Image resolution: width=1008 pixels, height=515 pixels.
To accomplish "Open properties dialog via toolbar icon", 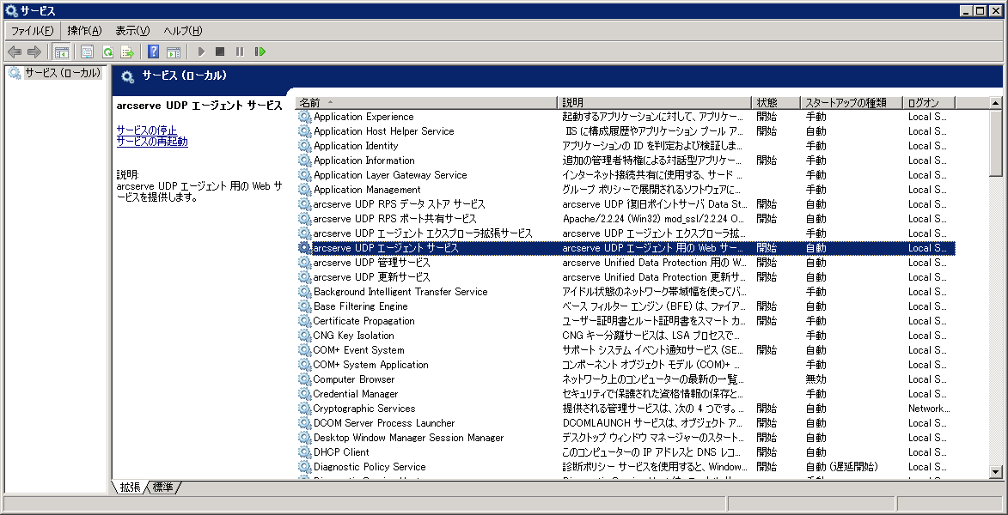I will (86, 51).
